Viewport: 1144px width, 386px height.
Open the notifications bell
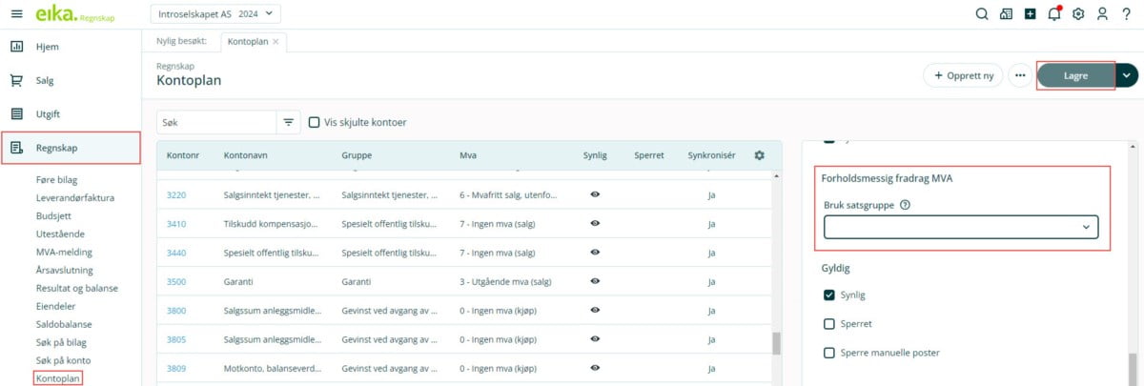1053,13
